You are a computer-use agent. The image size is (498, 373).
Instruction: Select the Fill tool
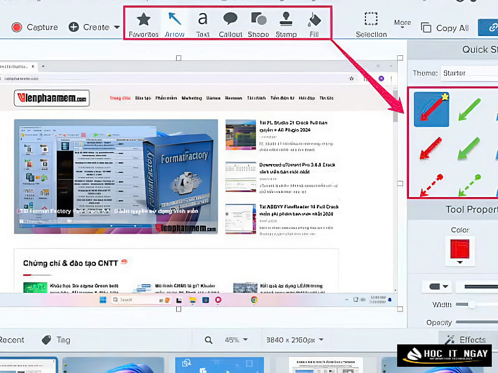tap(314, 24)
